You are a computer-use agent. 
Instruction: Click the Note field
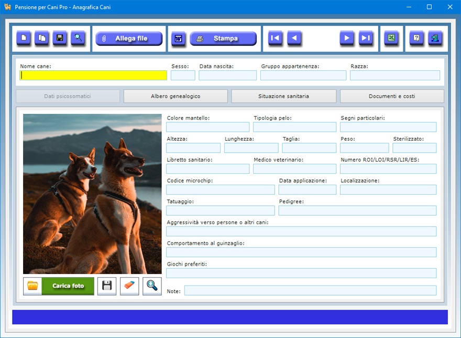pos(310,291)
